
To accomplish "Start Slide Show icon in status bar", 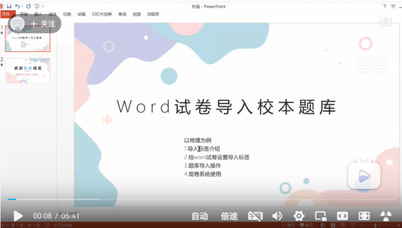I will 353,225.
